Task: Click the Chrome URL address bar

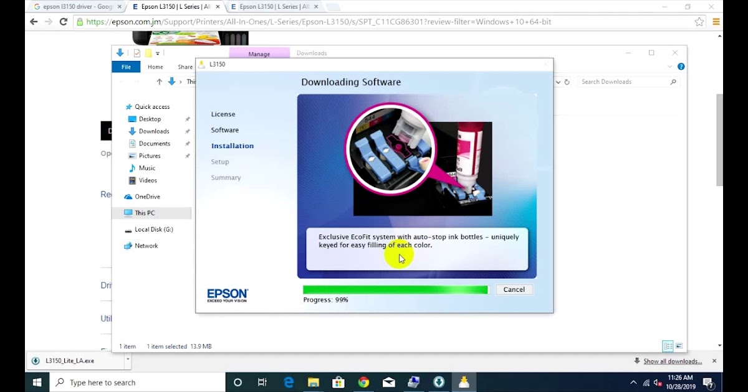Action: (389, 22)
